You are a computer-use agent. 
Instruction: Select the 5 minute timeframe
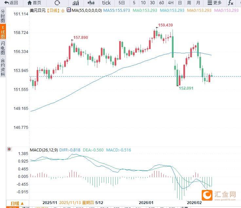[134, 3]
